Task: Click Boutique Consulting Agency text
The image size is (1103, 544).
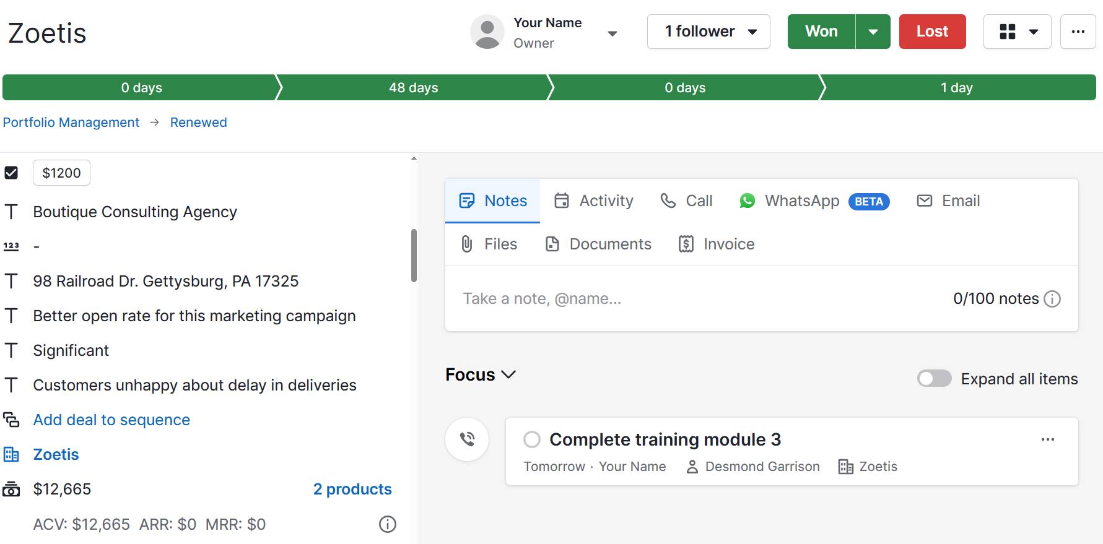Action: pos(135,212)
